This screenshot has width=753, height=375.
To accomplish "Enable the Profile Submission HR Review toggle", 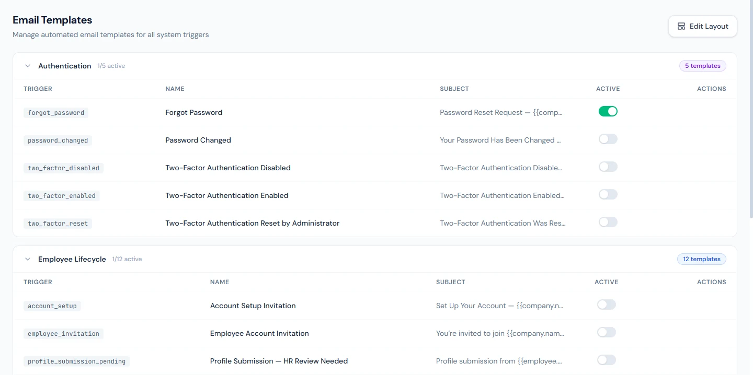I will tap(607, 360).
